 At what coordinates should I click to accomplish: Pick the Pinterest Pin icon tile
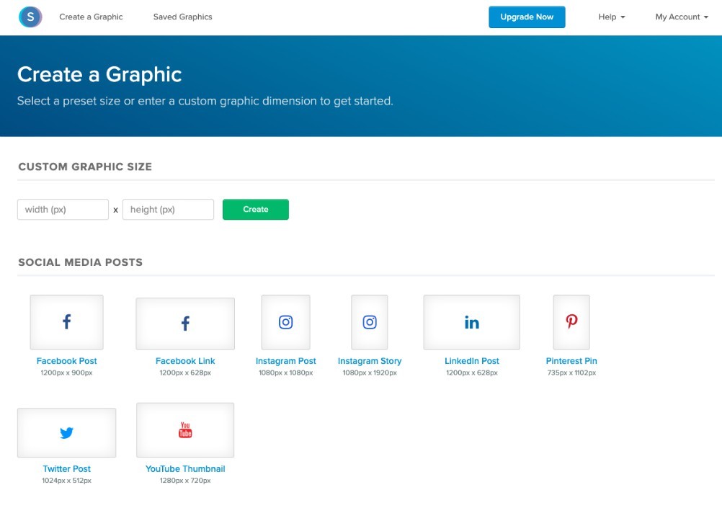click(x=571, y=322)
